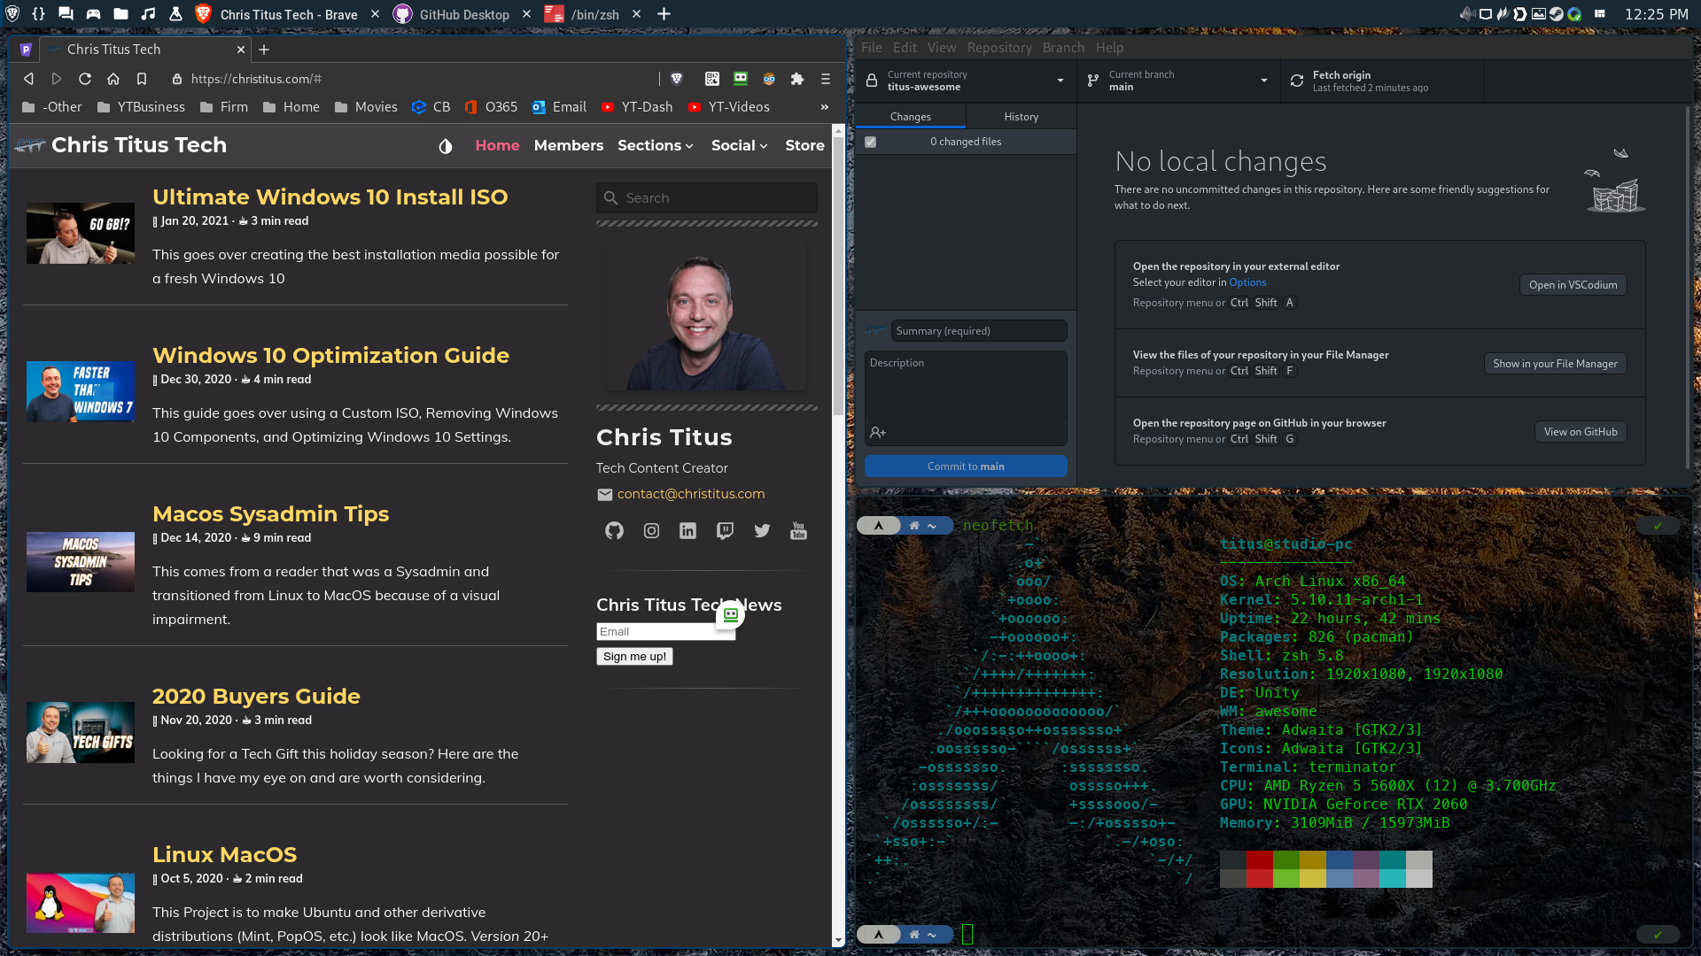Click Open in VSCodium button
Image resolution: width=1701 pixels, height=956 pixels.
click(x=1573, y=285)
